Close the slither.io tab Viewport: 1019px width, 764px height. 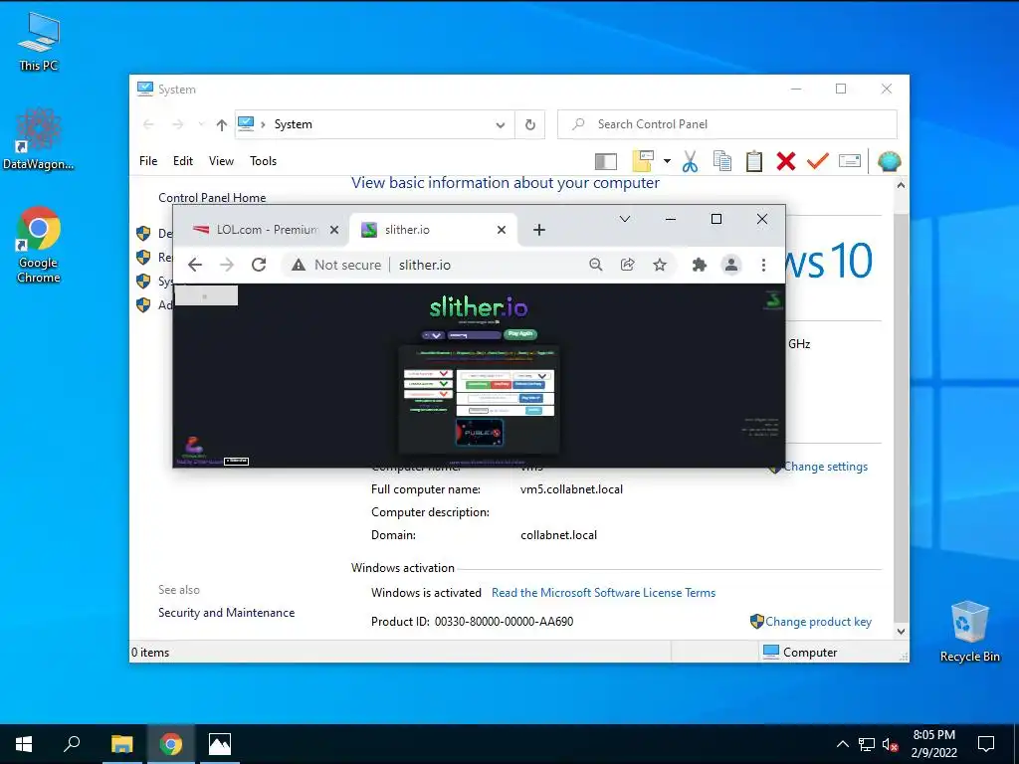(502, 230)
